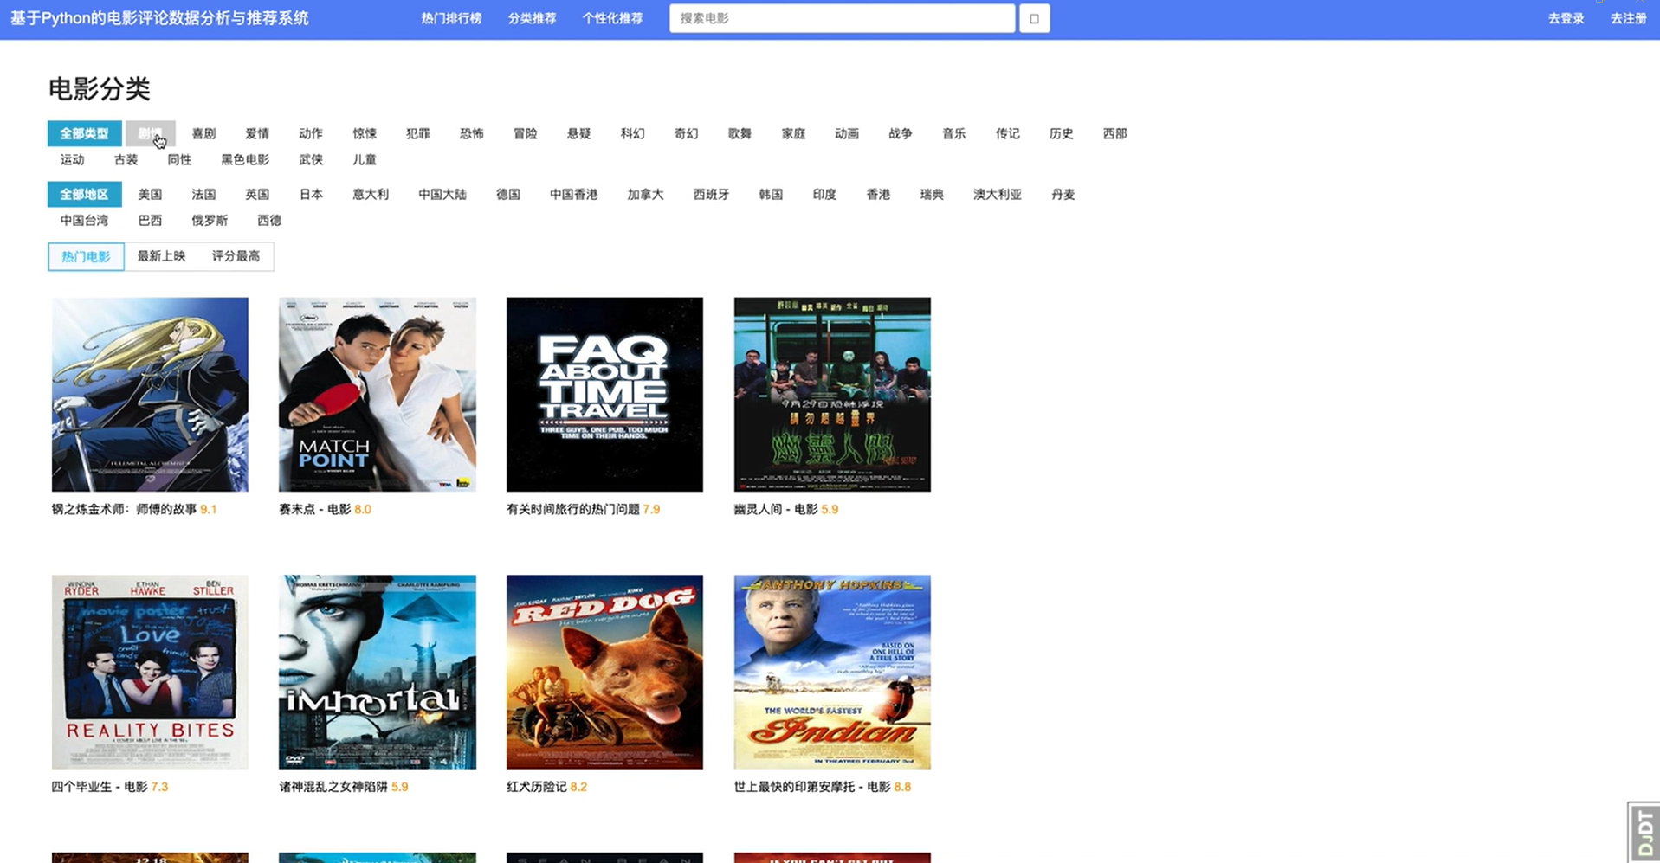
Task: Click the 去登录 link
Action: (1566, 18)
